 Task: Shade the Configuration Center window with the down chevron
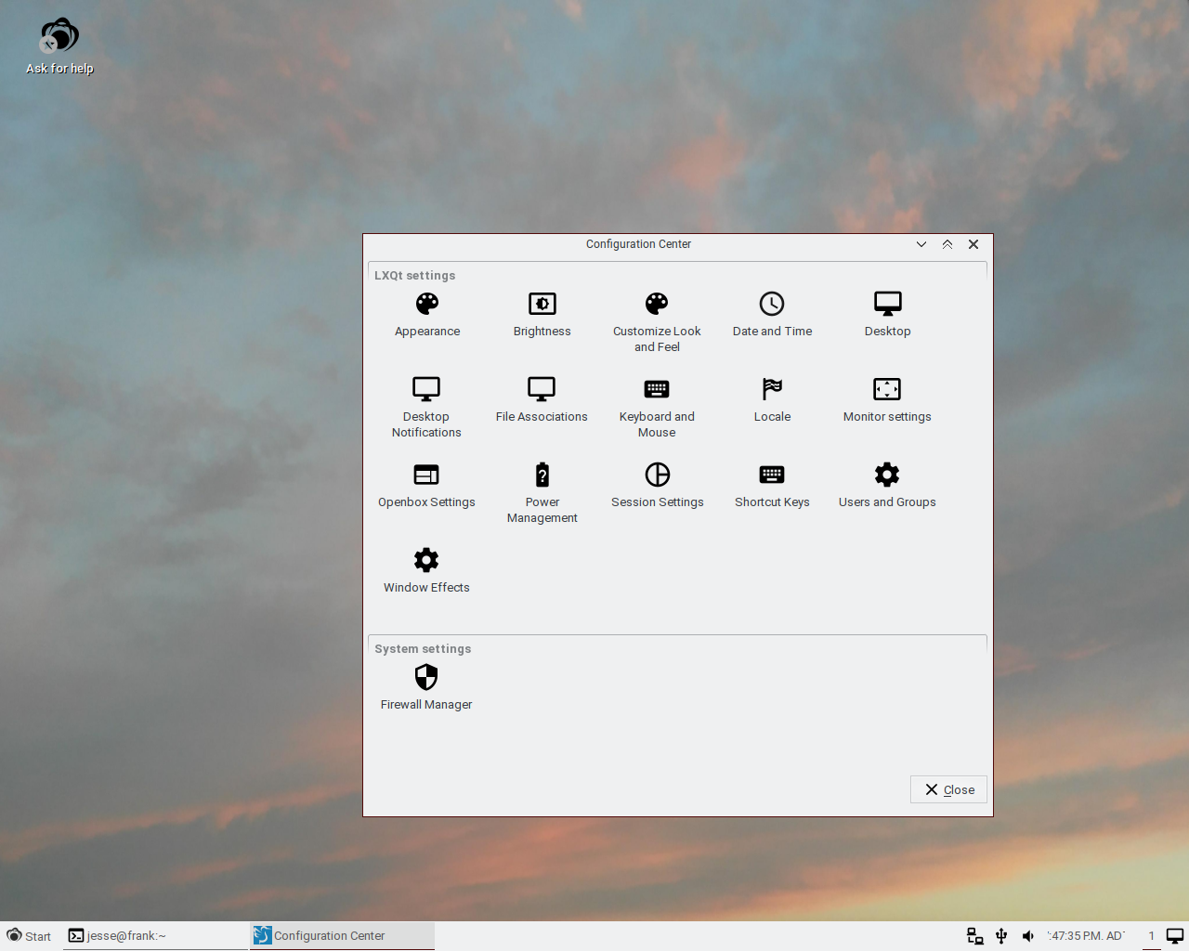[921, 244]
